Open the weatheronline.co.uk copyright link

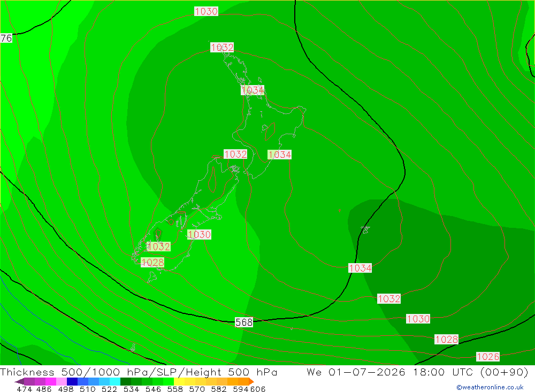coord(490,387)
